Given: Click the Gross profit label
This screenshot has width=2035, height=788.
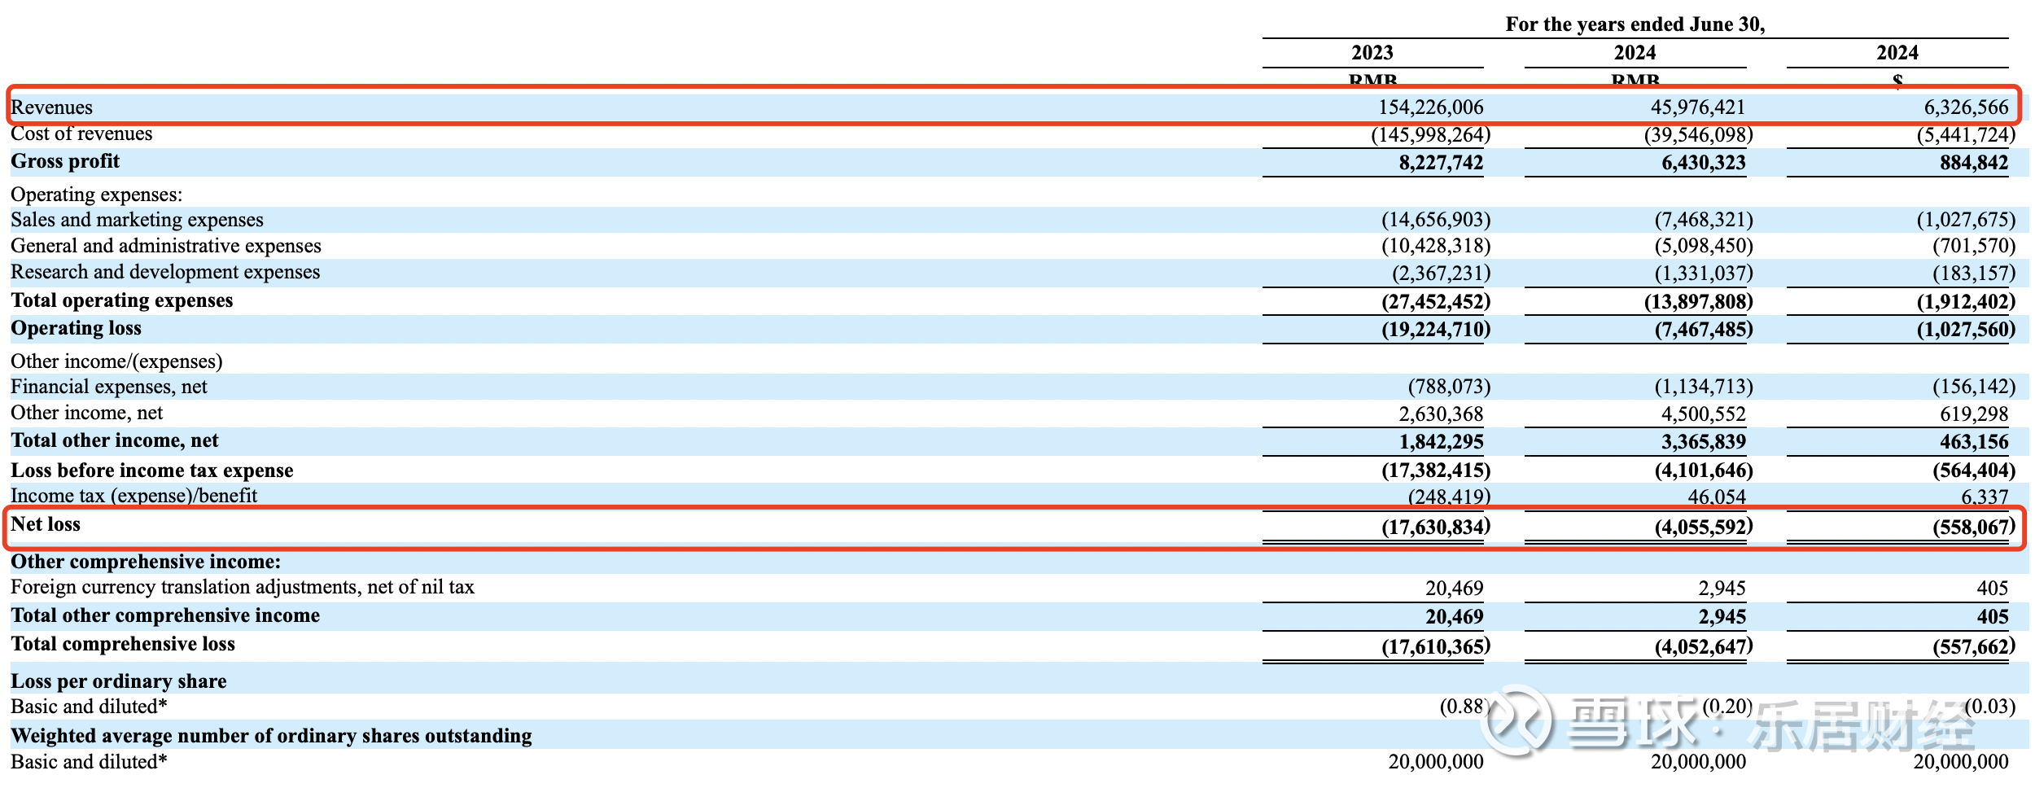Looking at the screenshot, I should [65, 161].
